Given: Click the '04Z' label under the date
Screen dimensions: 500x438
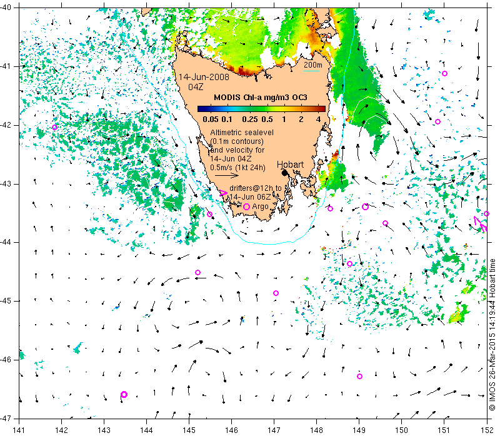Looking at the screenshot, I should [x=196, y=87].
